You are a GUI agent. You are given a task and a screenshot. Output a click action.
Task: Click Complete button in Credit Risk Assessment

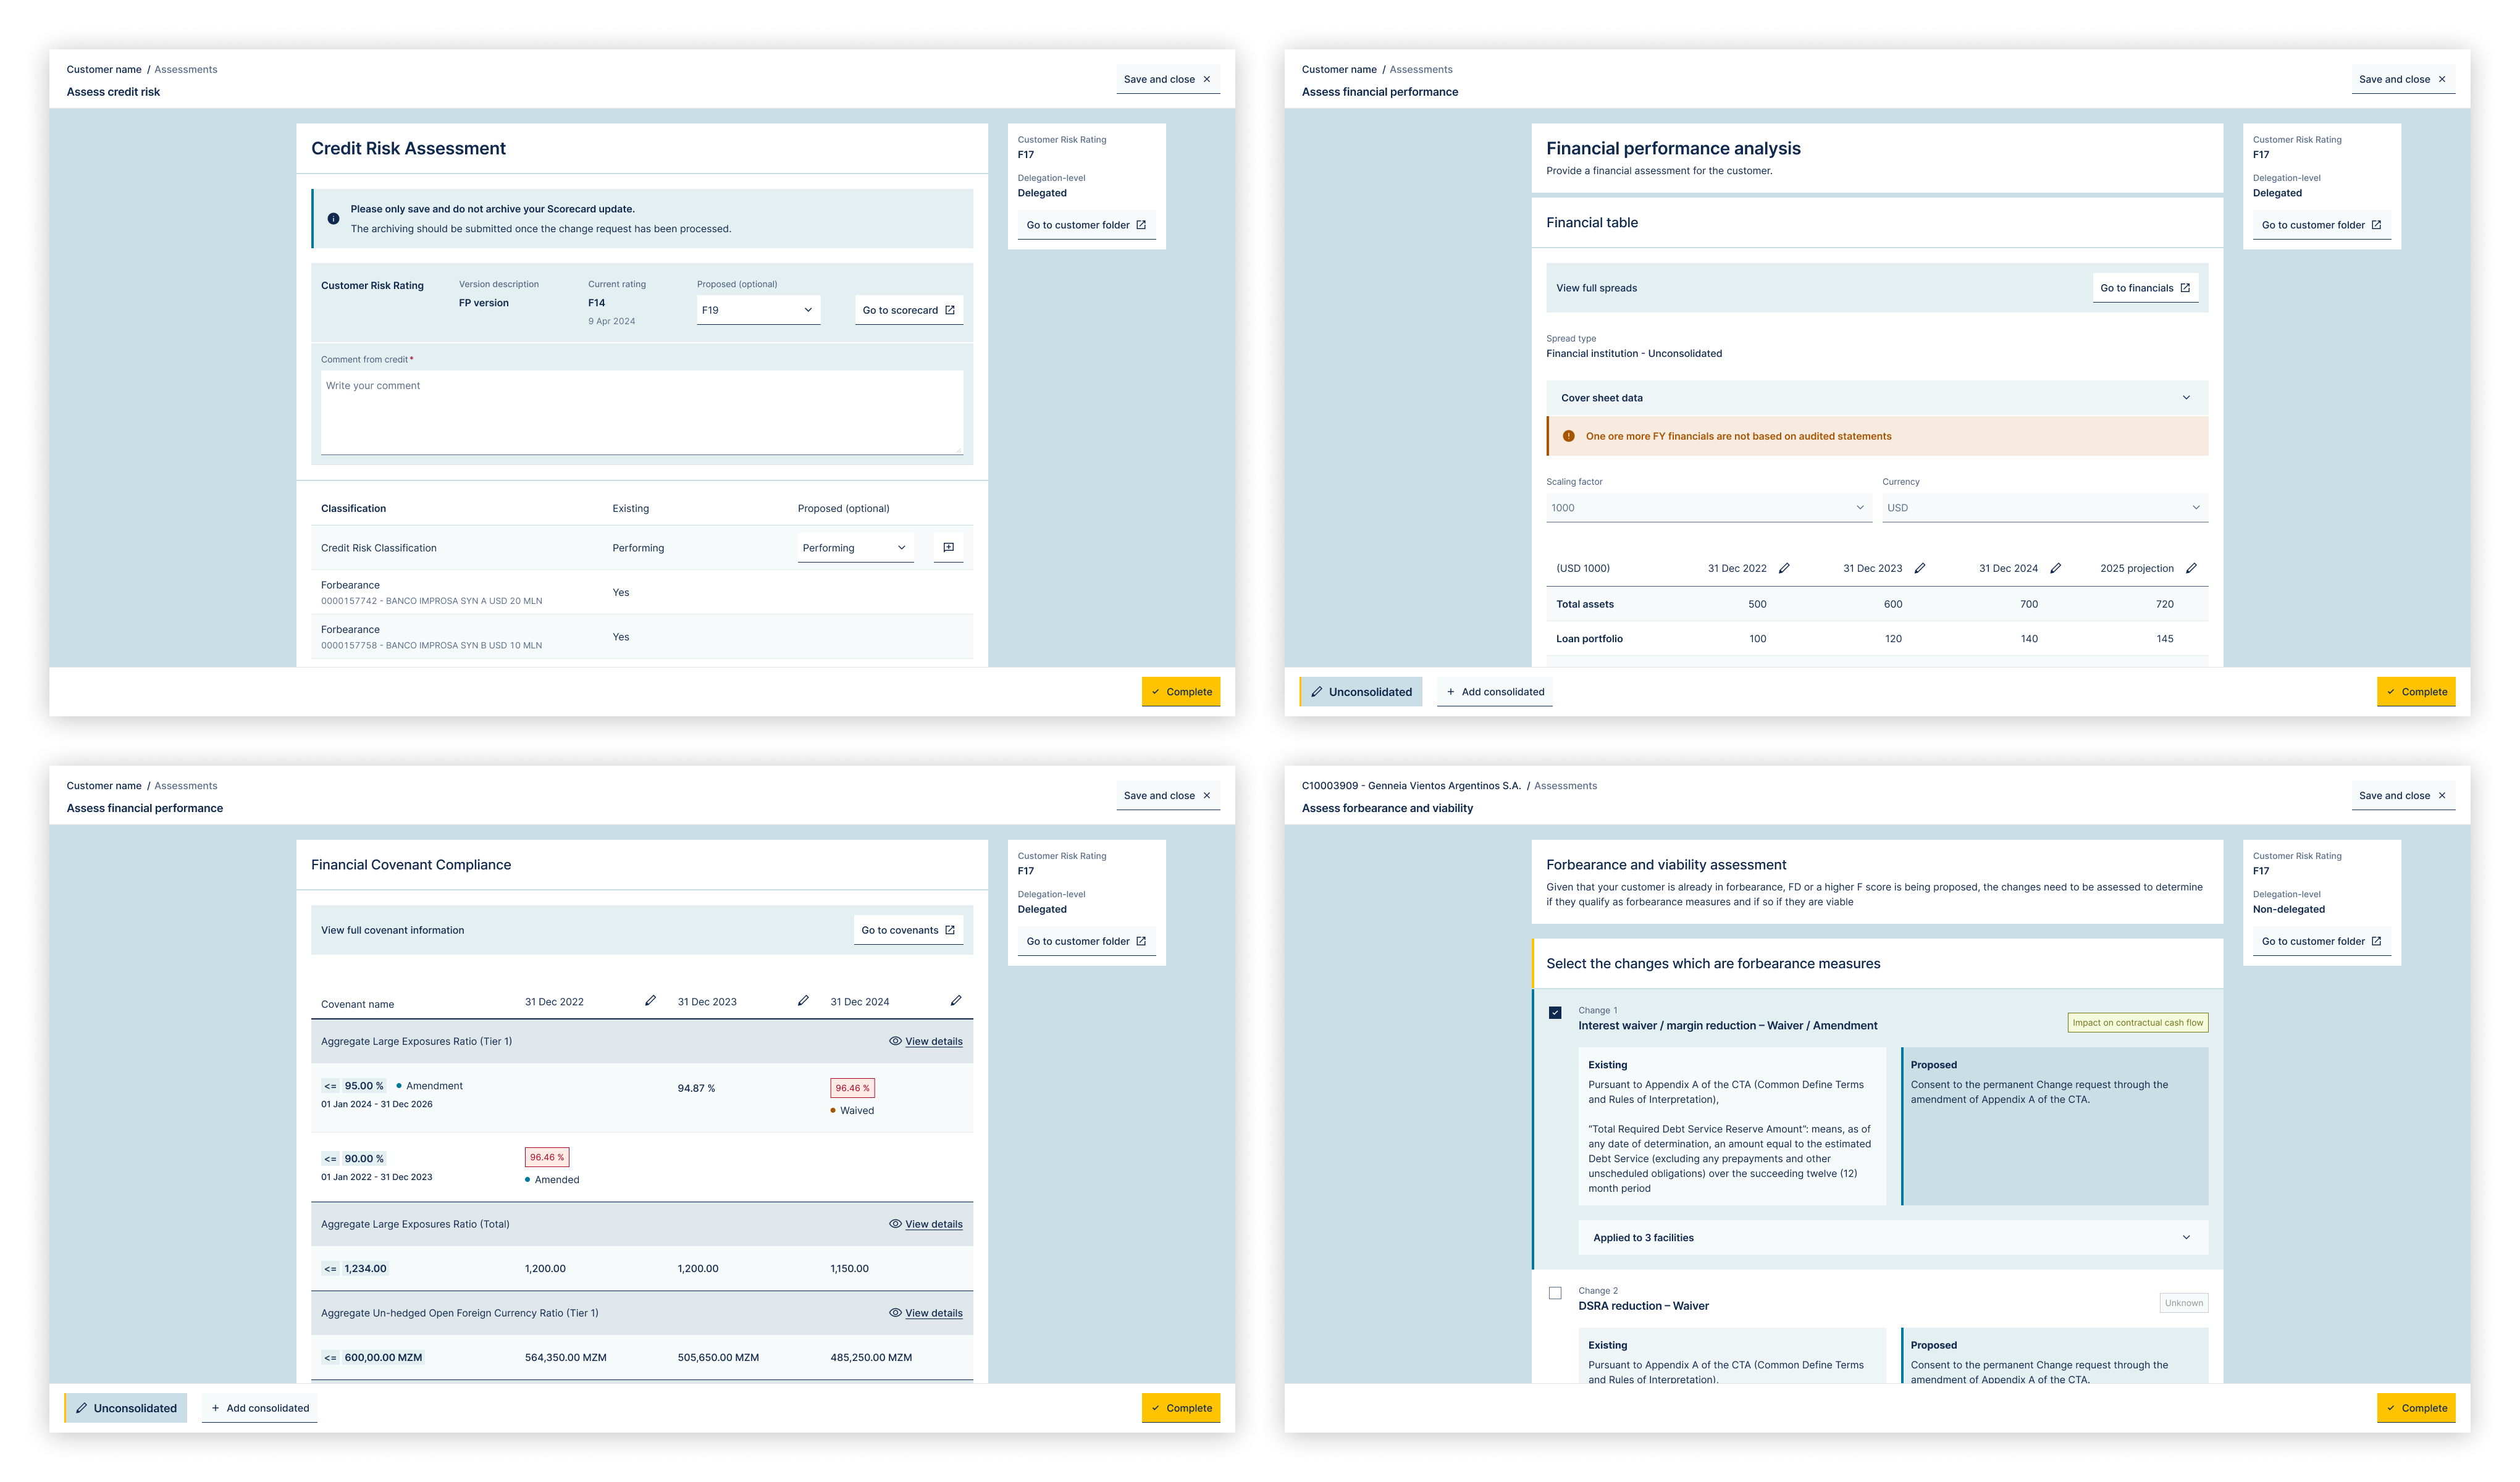click(1180, 692)
